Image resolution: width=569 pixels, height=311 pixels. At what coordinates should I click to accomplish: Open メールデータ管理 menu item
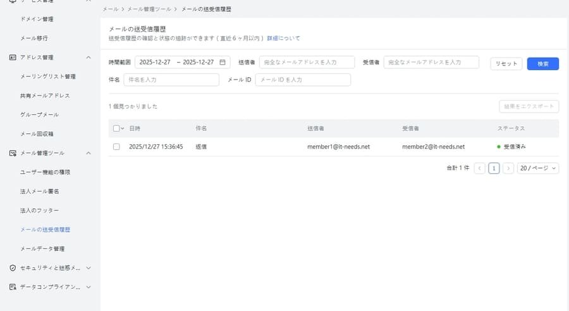(42, 249)
